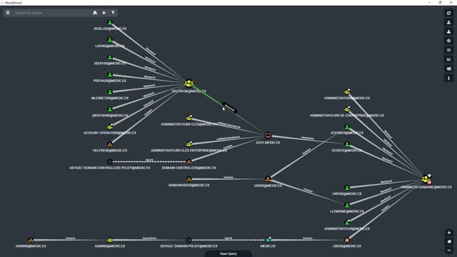
Task: Open the pathfinding road icon
Action: pyautogui.click(x=95, y=13)
